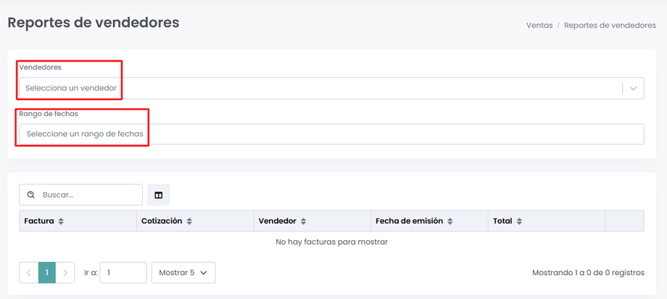667x299 pixels.
Task: Go to previous page arrow
Action: click(28, 273)
